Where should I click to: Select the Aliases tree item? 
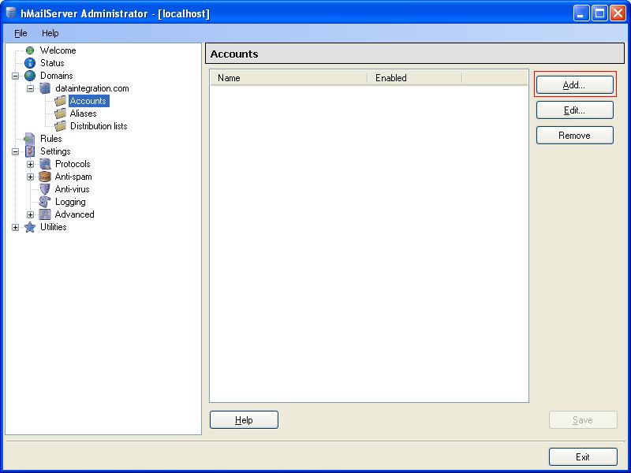pos(84,114)
